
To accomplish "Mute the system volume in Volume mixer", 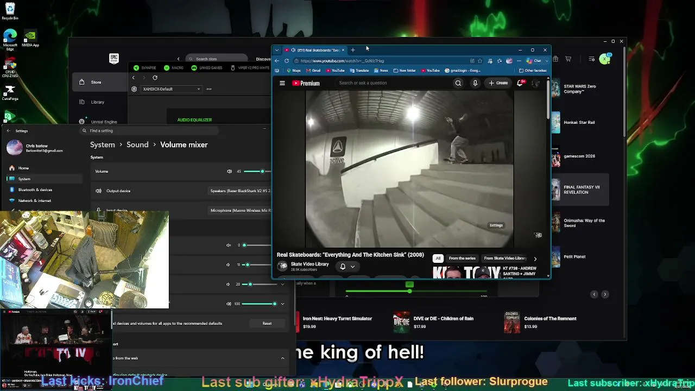I will click(229, 172).
